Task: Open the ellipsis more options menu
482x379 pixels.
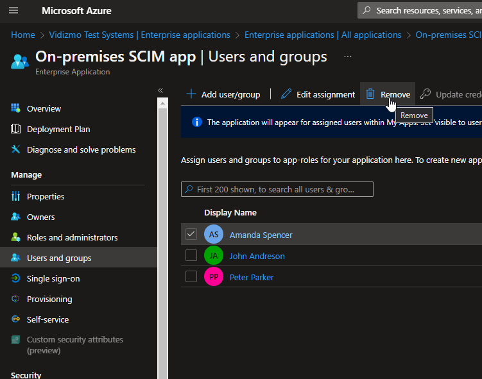Action: click(348, 56)
